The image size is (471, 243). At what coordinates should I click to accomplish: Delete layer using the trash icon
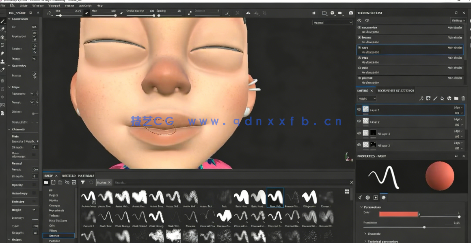click(x=463, y=98)
